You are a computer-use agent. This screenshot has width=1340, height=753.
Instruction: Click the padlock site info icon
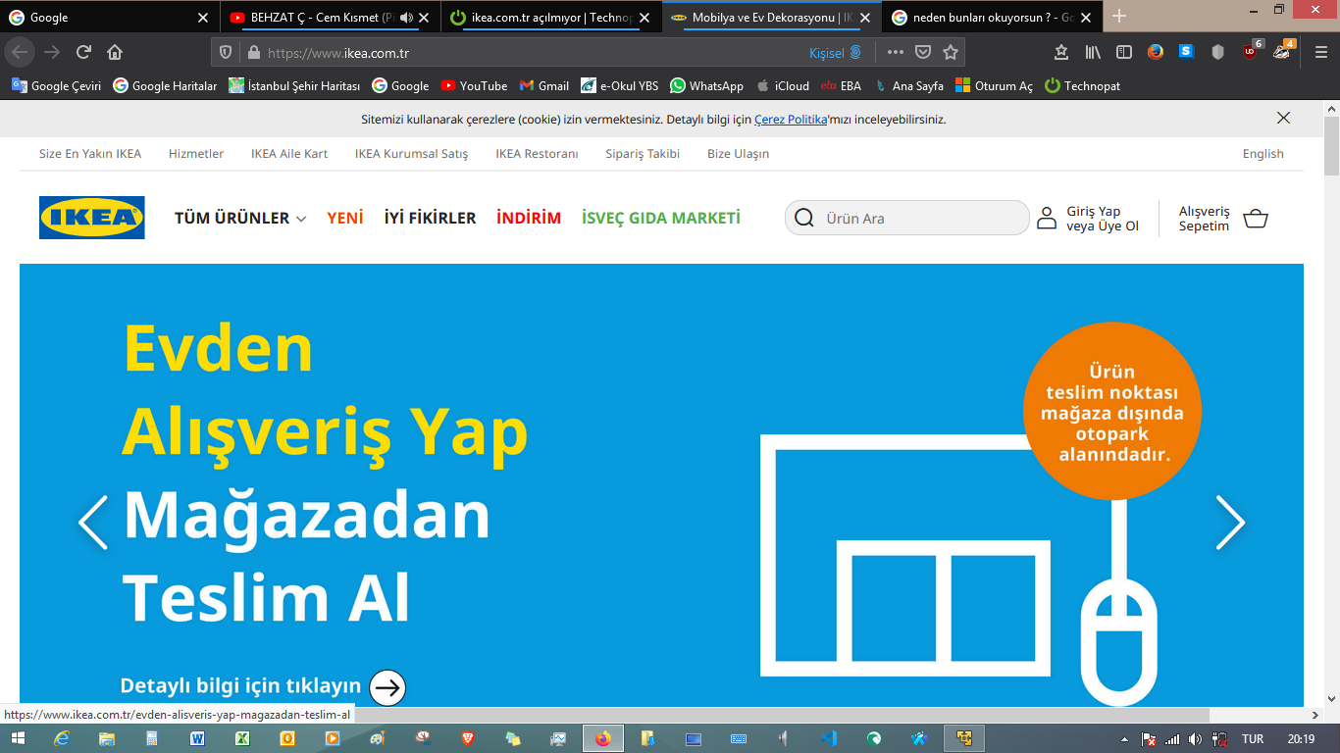point(253,53)
